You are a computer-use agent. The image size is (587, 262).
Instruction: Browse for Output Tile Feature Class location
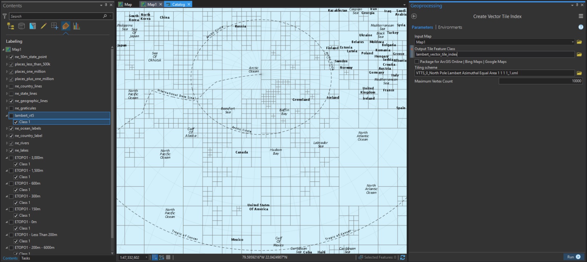click(x=579, y=54)
